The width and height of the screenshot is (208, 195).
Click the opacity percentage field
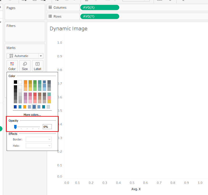tap(47, 127)
